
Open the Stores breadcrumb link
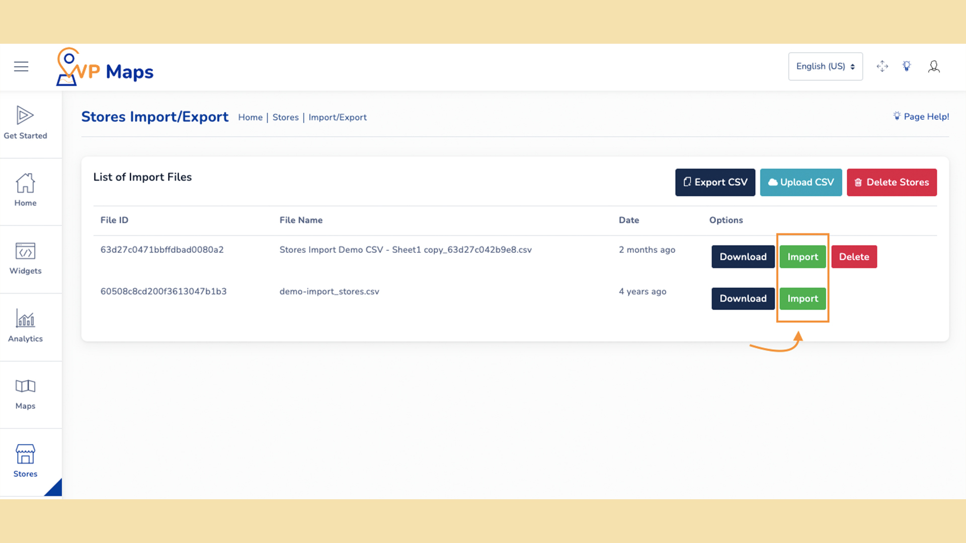pos(285,117)
